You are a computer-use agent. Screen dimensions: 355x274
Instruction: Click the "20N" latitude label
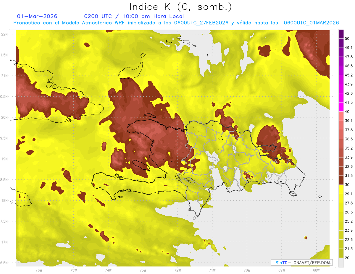tap(5, 117)
